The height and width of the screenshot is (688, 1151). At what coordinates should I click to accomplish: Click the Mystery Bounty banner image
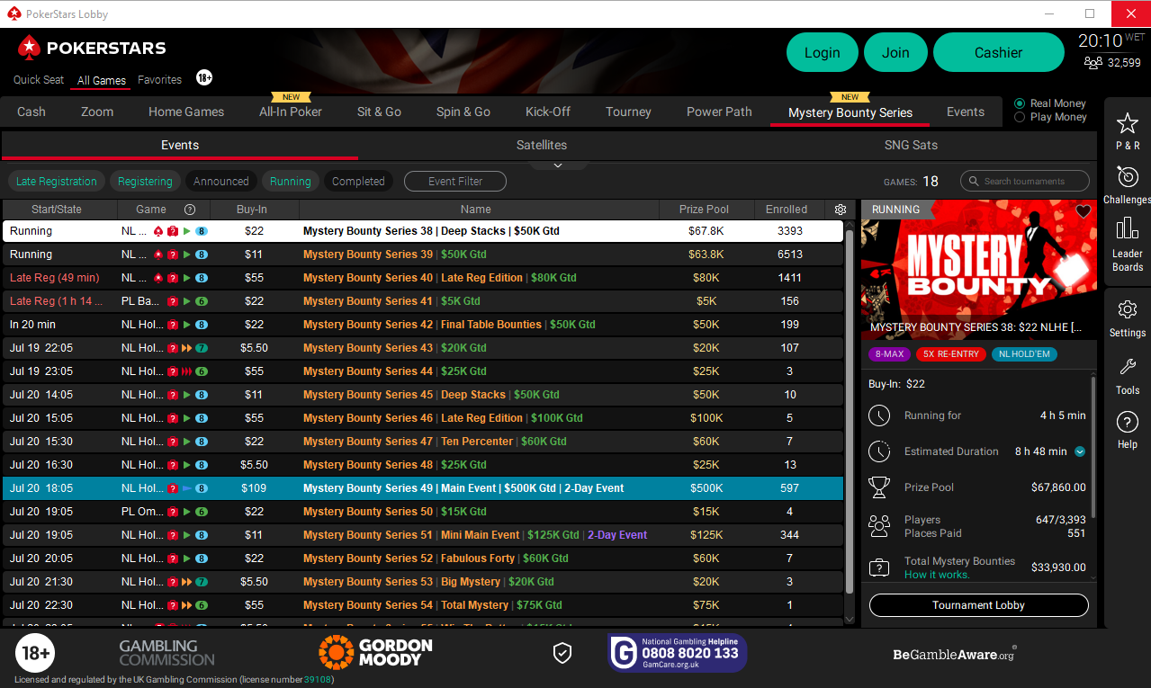point(979,268)
